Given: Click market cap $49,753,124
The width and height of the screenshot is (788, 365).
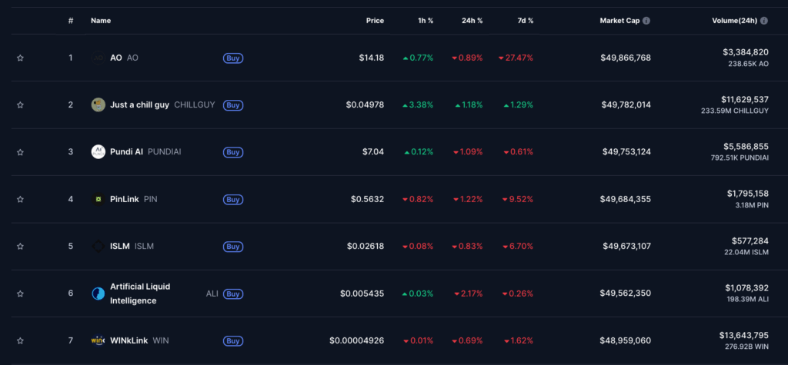Looking at the screenshot, I should [626, 151].
